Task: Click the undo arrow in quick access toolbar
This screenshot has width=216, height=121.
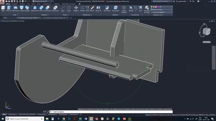Action: (x=25, y=1)
